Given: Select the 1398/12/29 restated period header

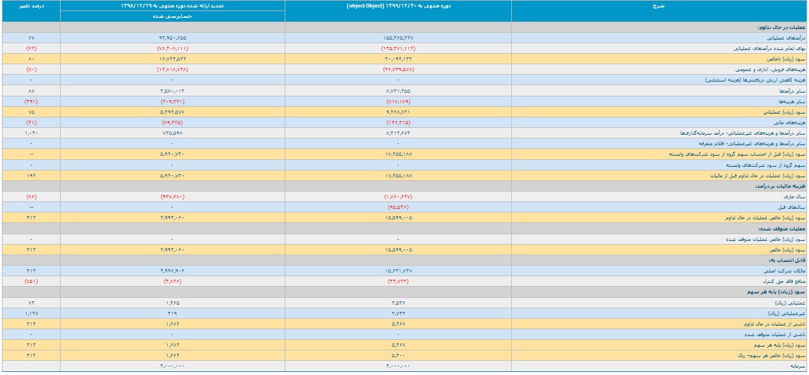Looking at the screenshot, I should (173, 6).
